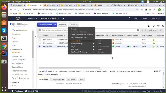The height and width of the screenshot is (93, 166).
Task: Open the notifications bell in AWS header
Action: pos(129,18)
